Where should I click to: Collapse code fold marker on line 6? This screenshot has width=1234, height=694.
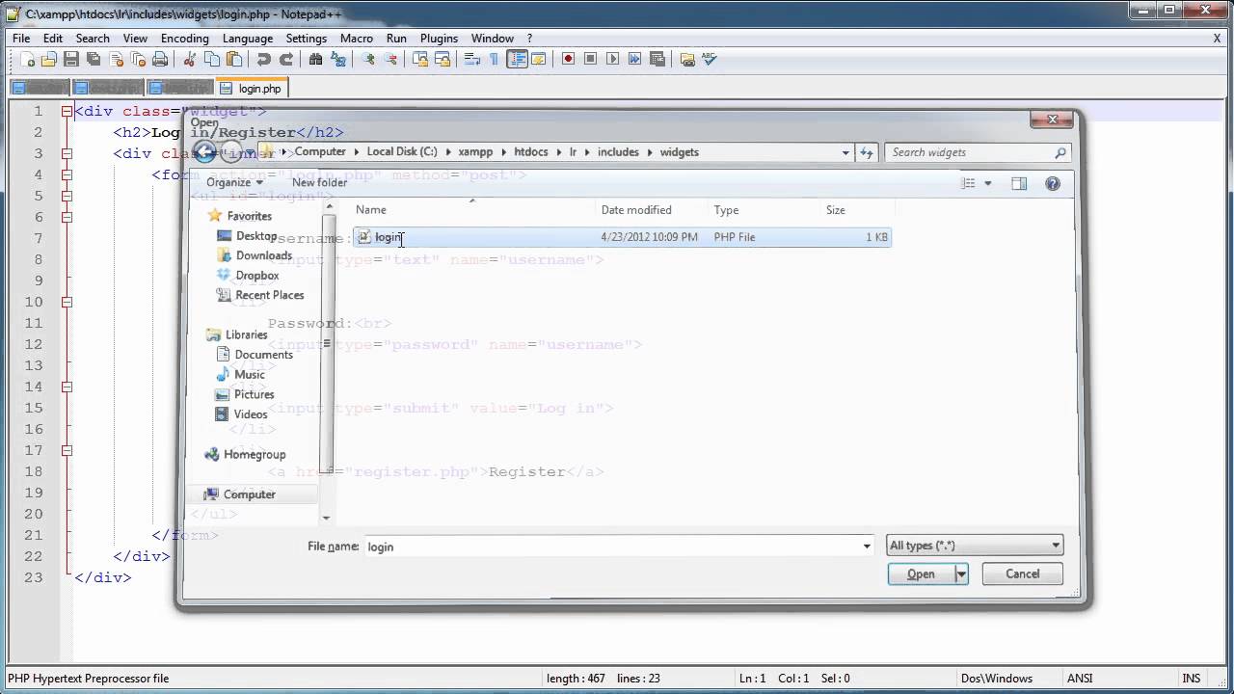(67, 217)
